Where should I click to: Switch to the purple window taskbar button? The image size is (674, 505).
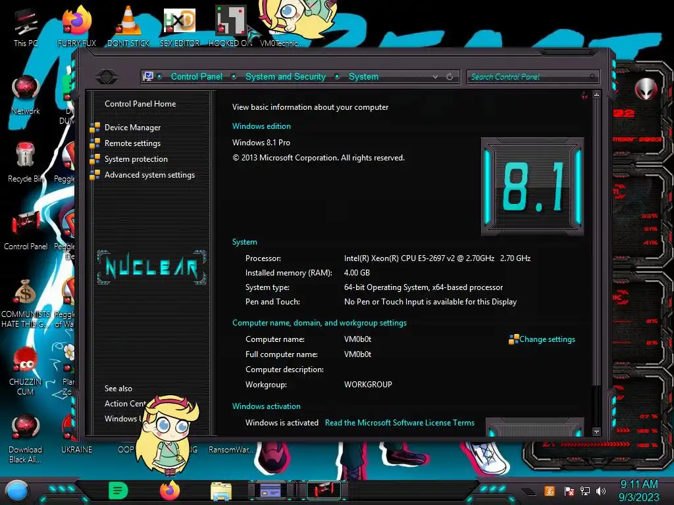[271, 490]
